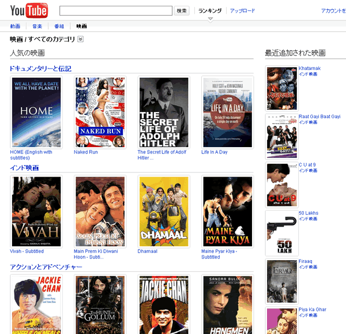Open the Jackie Chan Wheels on Meals poster

tap(36, 304)
